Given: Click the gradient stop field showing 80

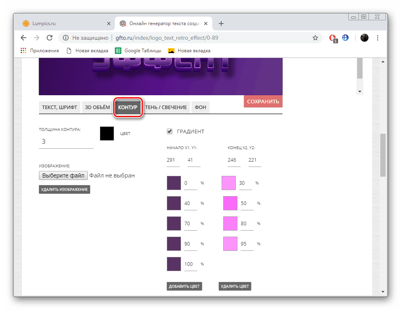Looking at the screenshot, I should tap(247, 224).
